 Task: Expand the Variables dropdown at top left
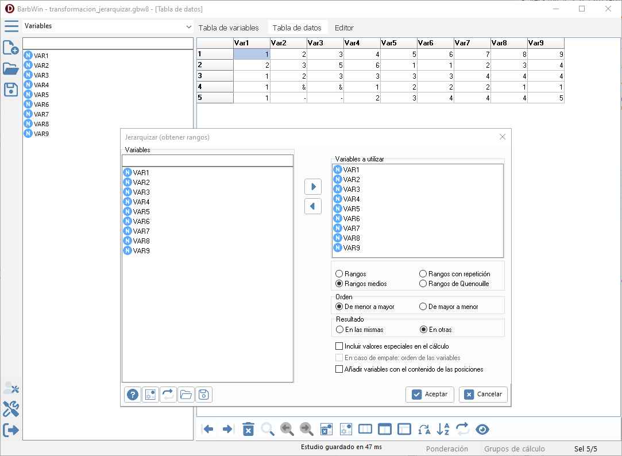tap(189, 26)
